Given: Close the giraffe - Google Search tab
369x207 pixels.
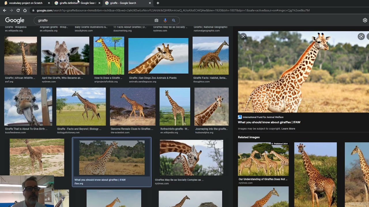Looking at the screenshot, I should click(150, 3).
